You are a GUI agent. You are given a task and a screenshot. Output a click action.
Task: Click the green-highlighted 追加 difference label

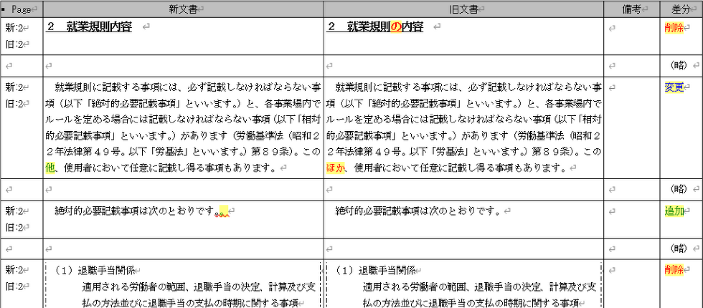pyautogui.click(x=674, y=211)
